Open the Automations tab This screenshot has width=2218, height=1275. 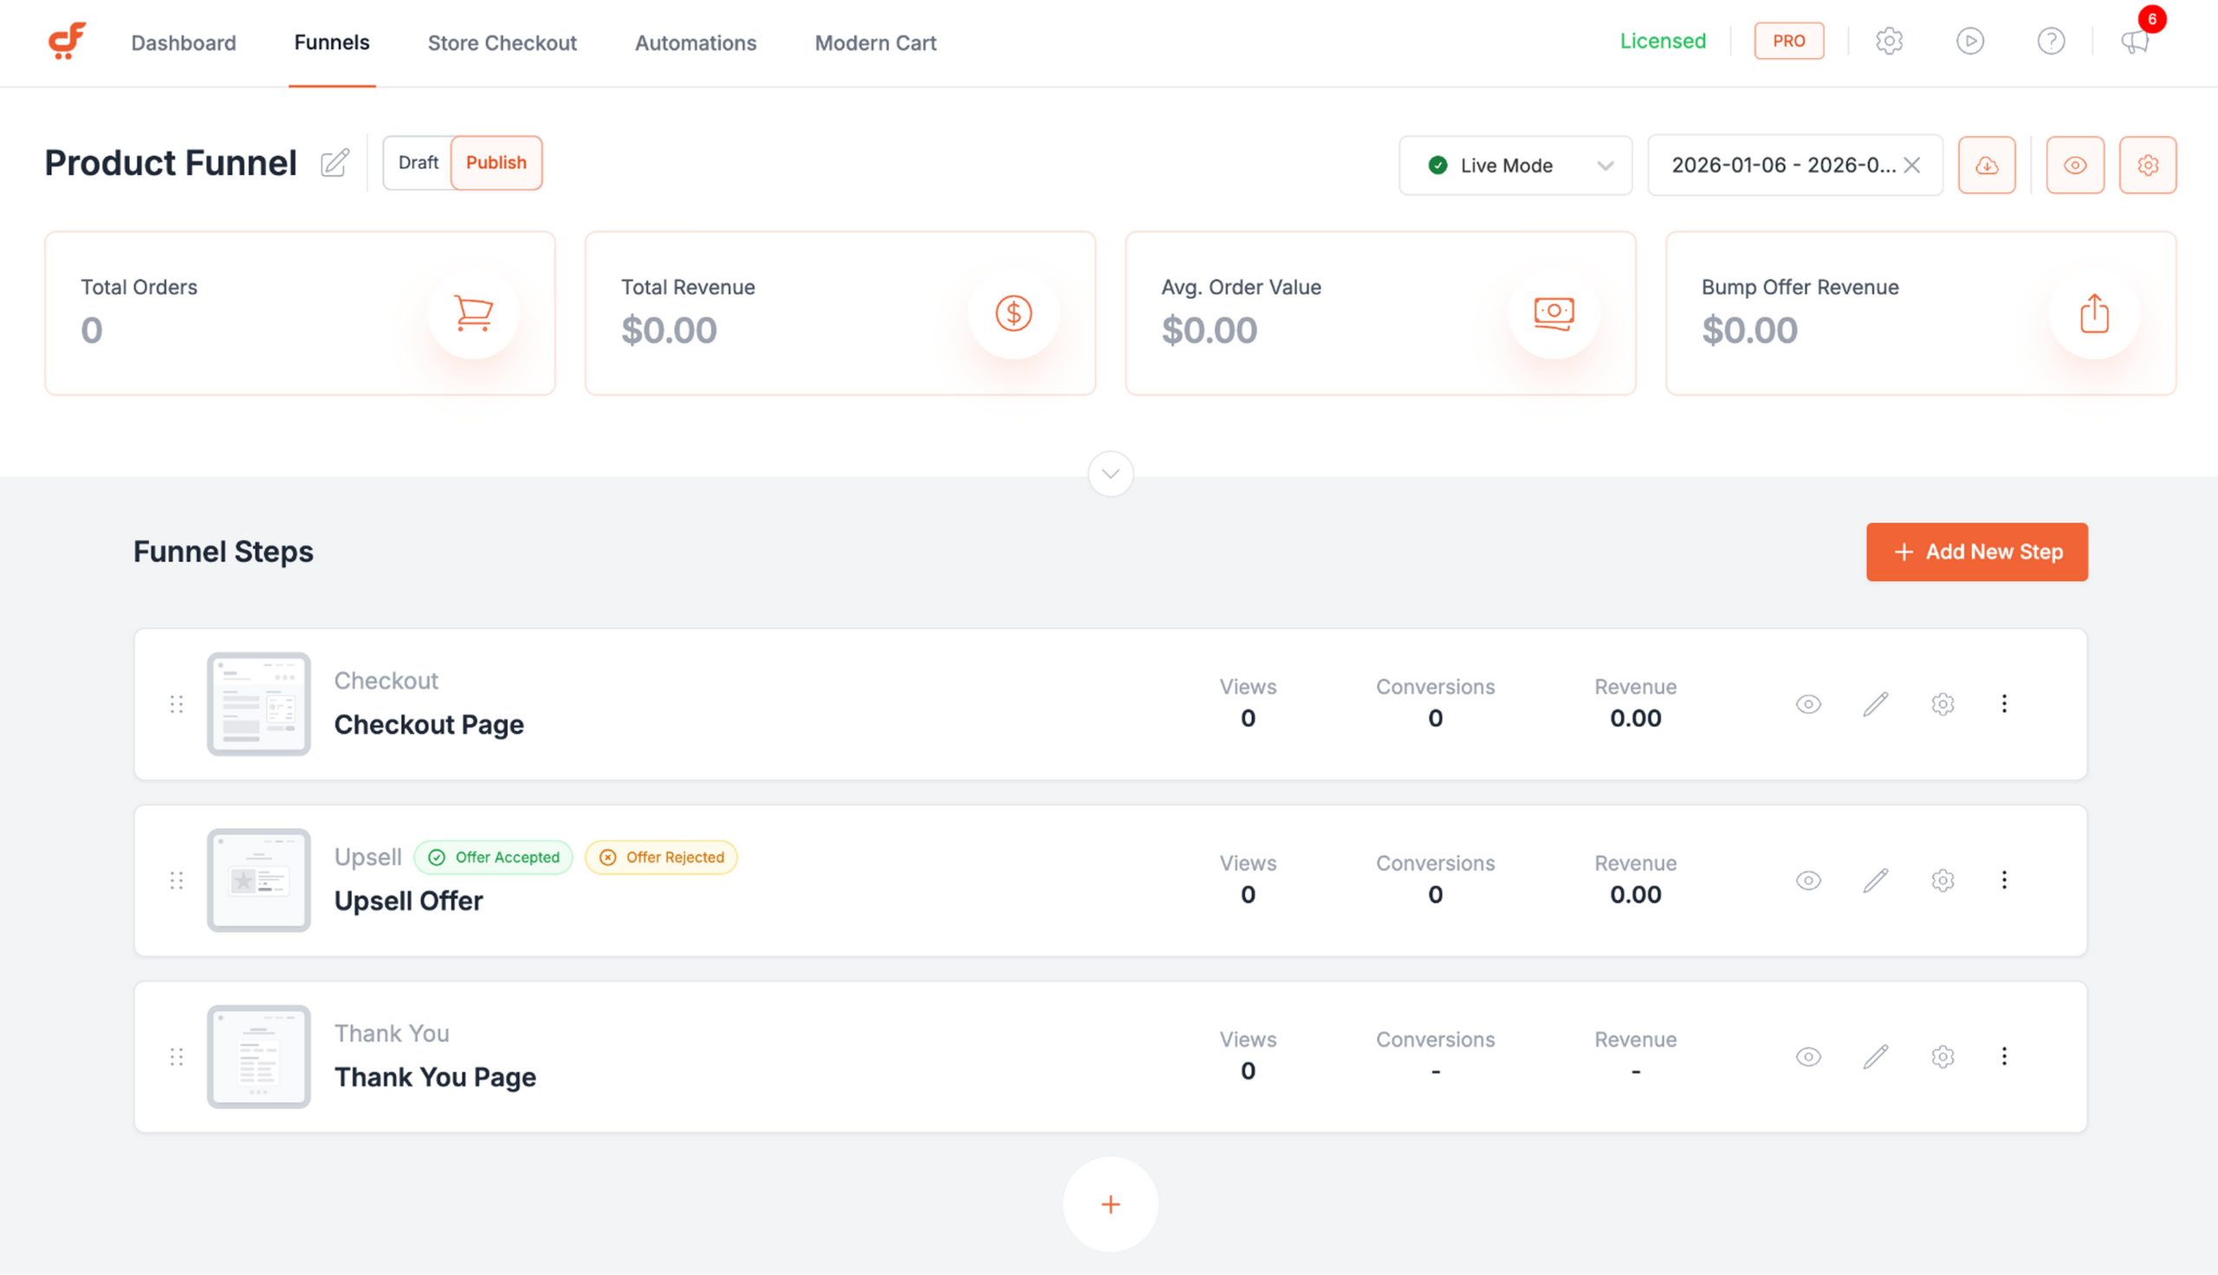pyautogui.click(x=695, y=42)
